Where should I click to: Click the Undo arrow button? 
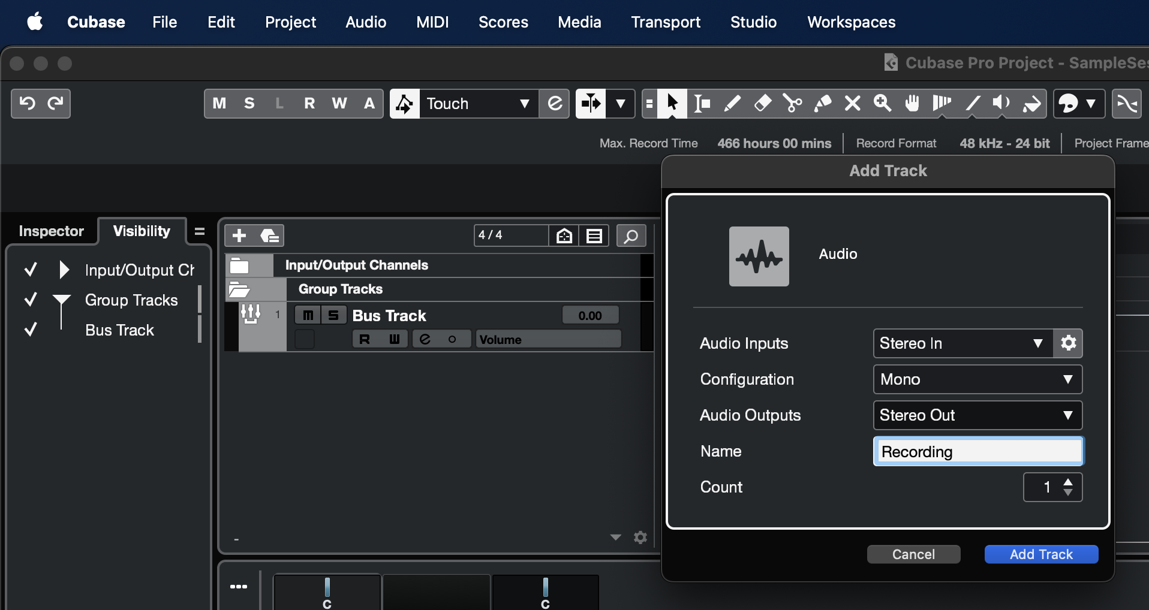(x=27, y=104)
